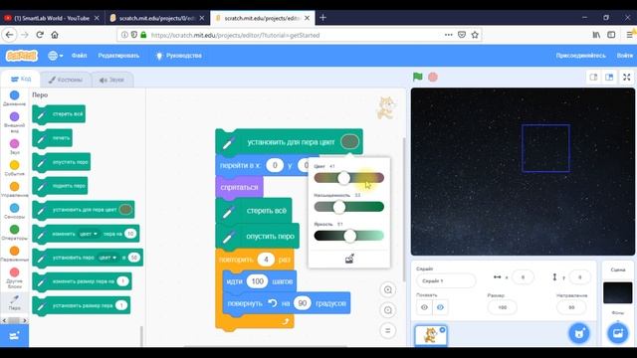
Task: Click the Присоединяйтесь link
Action: click(581, 56)
